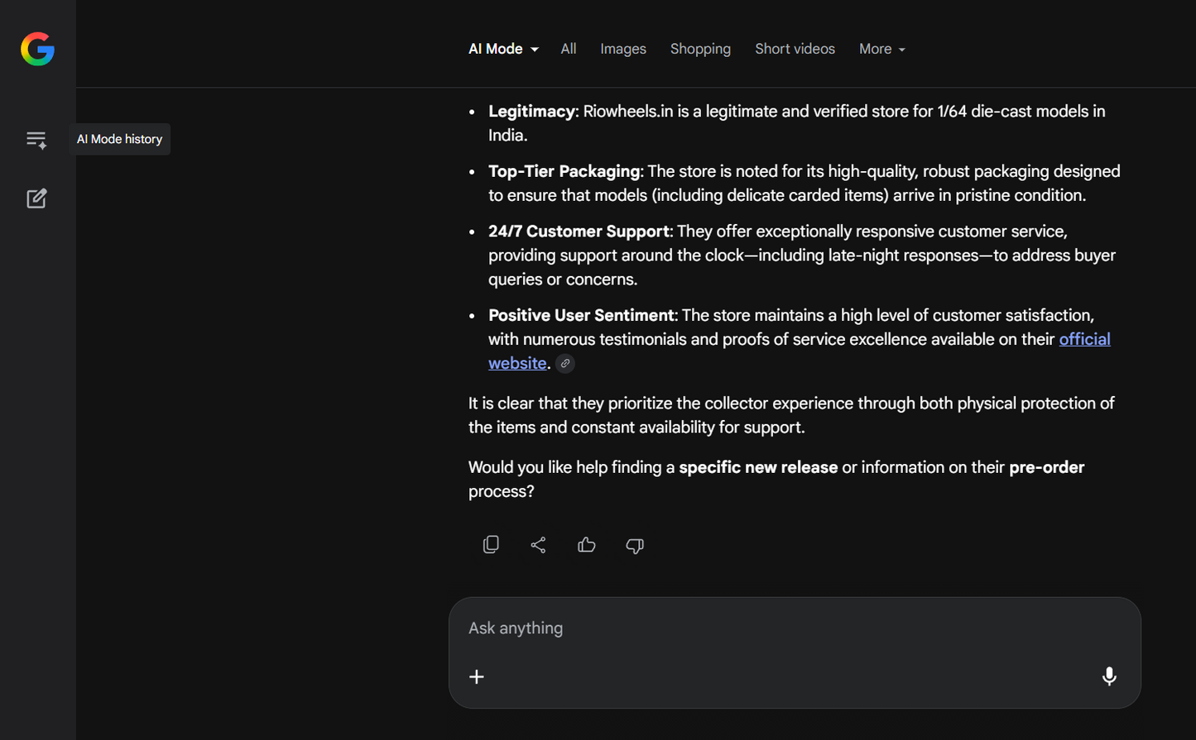
Task: Switch to the Images tab
Action: (623, 49)
